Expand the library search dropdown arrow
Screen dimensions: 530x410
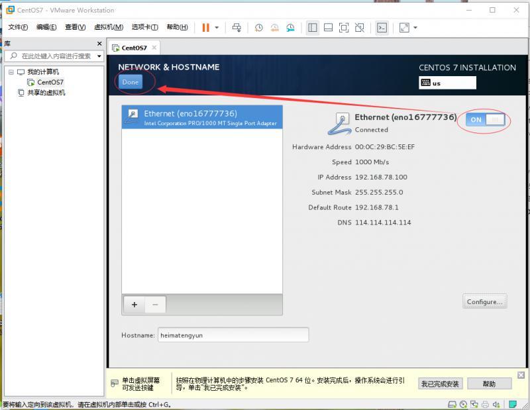click(x=99, y=56)
